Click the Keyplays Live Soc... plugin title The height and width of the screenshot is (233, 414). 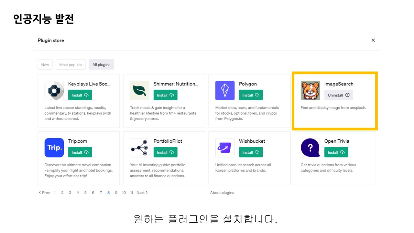[x=90, y=84]
